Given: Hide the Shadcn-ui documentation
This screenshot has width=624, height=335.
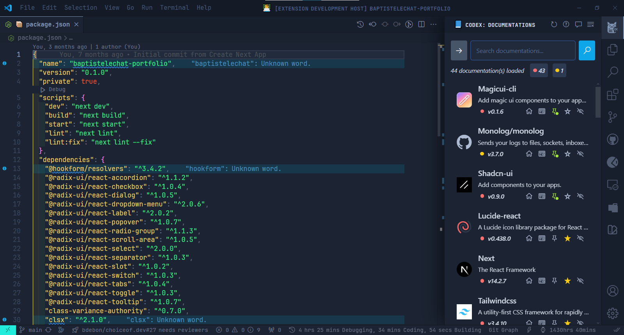Looking at the screenshot, I should [x=580, y=196].
